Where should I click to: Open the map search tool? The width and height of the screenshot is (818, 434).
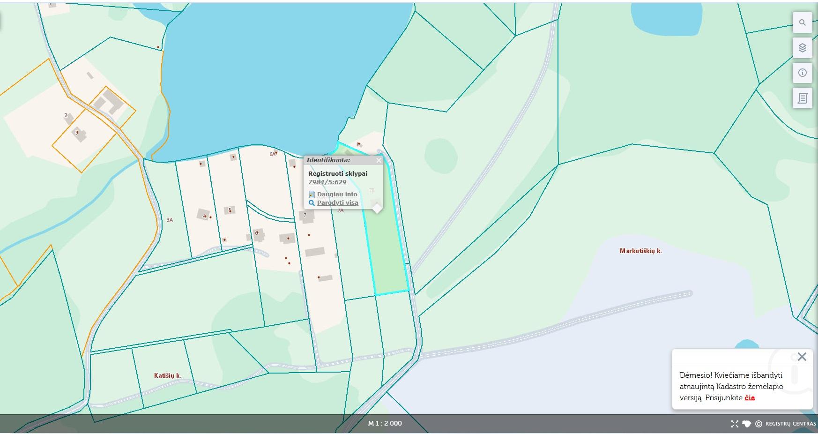point(802,22)
